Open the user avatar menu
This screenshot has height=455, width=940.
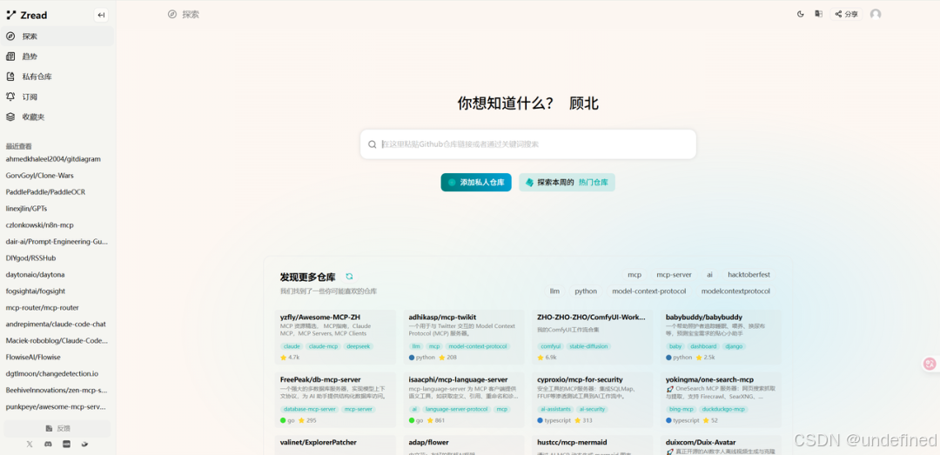point(876,15)
